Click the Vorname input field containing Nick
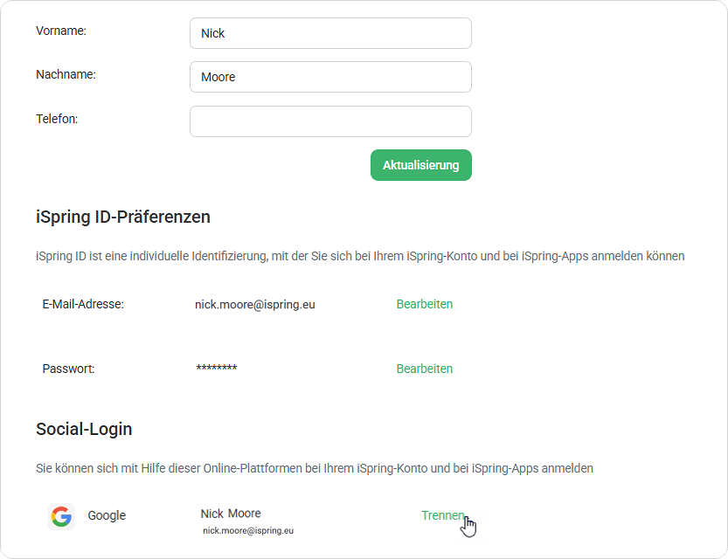Image resolution: width=728 pixels, height=559 pixels. point(330,33)
